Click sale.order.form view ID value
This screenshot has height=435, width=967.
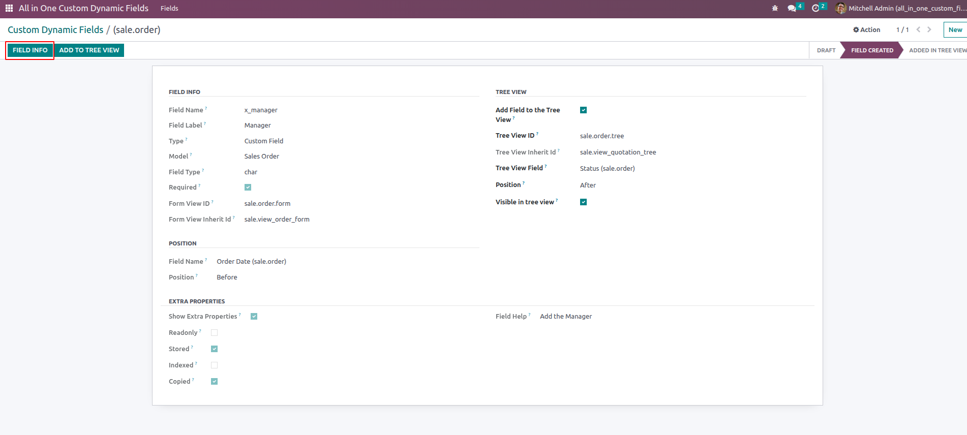[267, 203]
